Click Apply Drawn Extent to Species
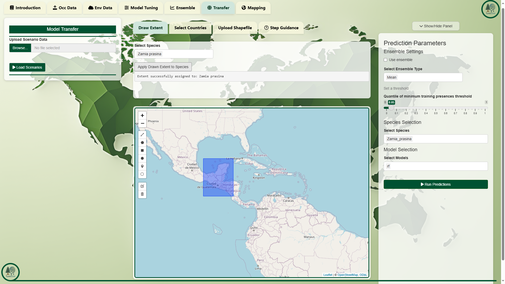This screenshot has height=284, width=505. point(163,67)
